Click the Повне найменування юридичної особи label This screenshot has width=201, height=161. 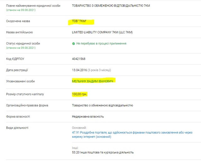29,6
